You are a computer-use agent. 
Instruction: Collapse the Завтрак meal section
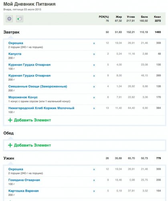coord(11,32)
